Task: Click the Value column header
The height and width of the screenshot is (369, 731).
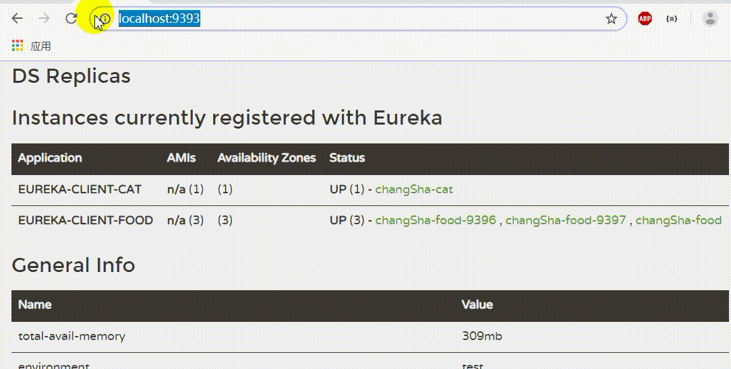Action: 477,304
